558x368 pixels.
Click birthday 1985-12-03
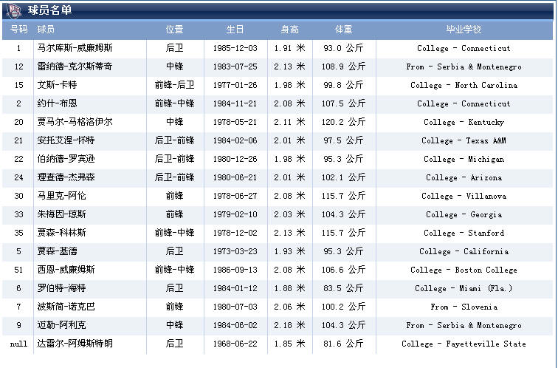(235, 48)
